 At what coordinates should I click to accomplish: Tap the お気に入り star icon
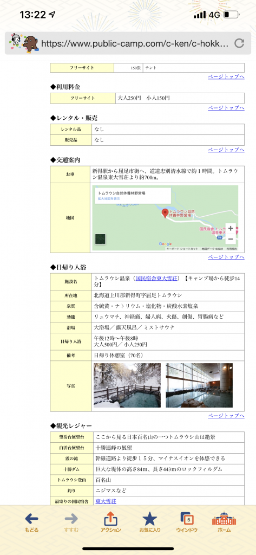pyautogui.click(x=150, y=519)
